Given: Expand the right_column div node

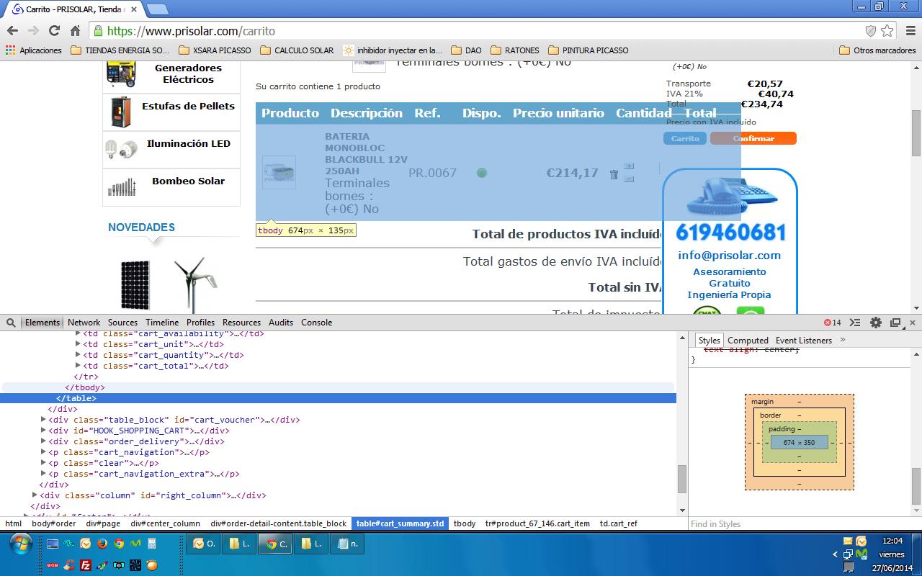Looking at the screenshot, I should 35,495.
